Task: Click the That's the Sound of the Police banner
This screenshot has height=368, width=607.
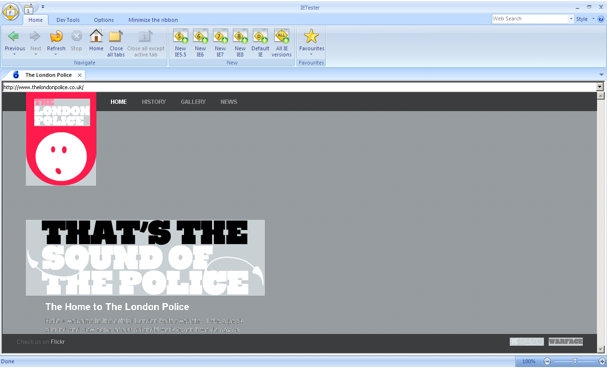Action: pos(146,258)
